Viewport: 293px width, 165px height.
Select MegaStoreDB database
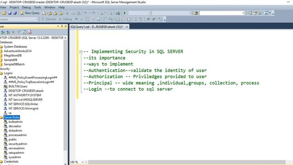(13, 55)
